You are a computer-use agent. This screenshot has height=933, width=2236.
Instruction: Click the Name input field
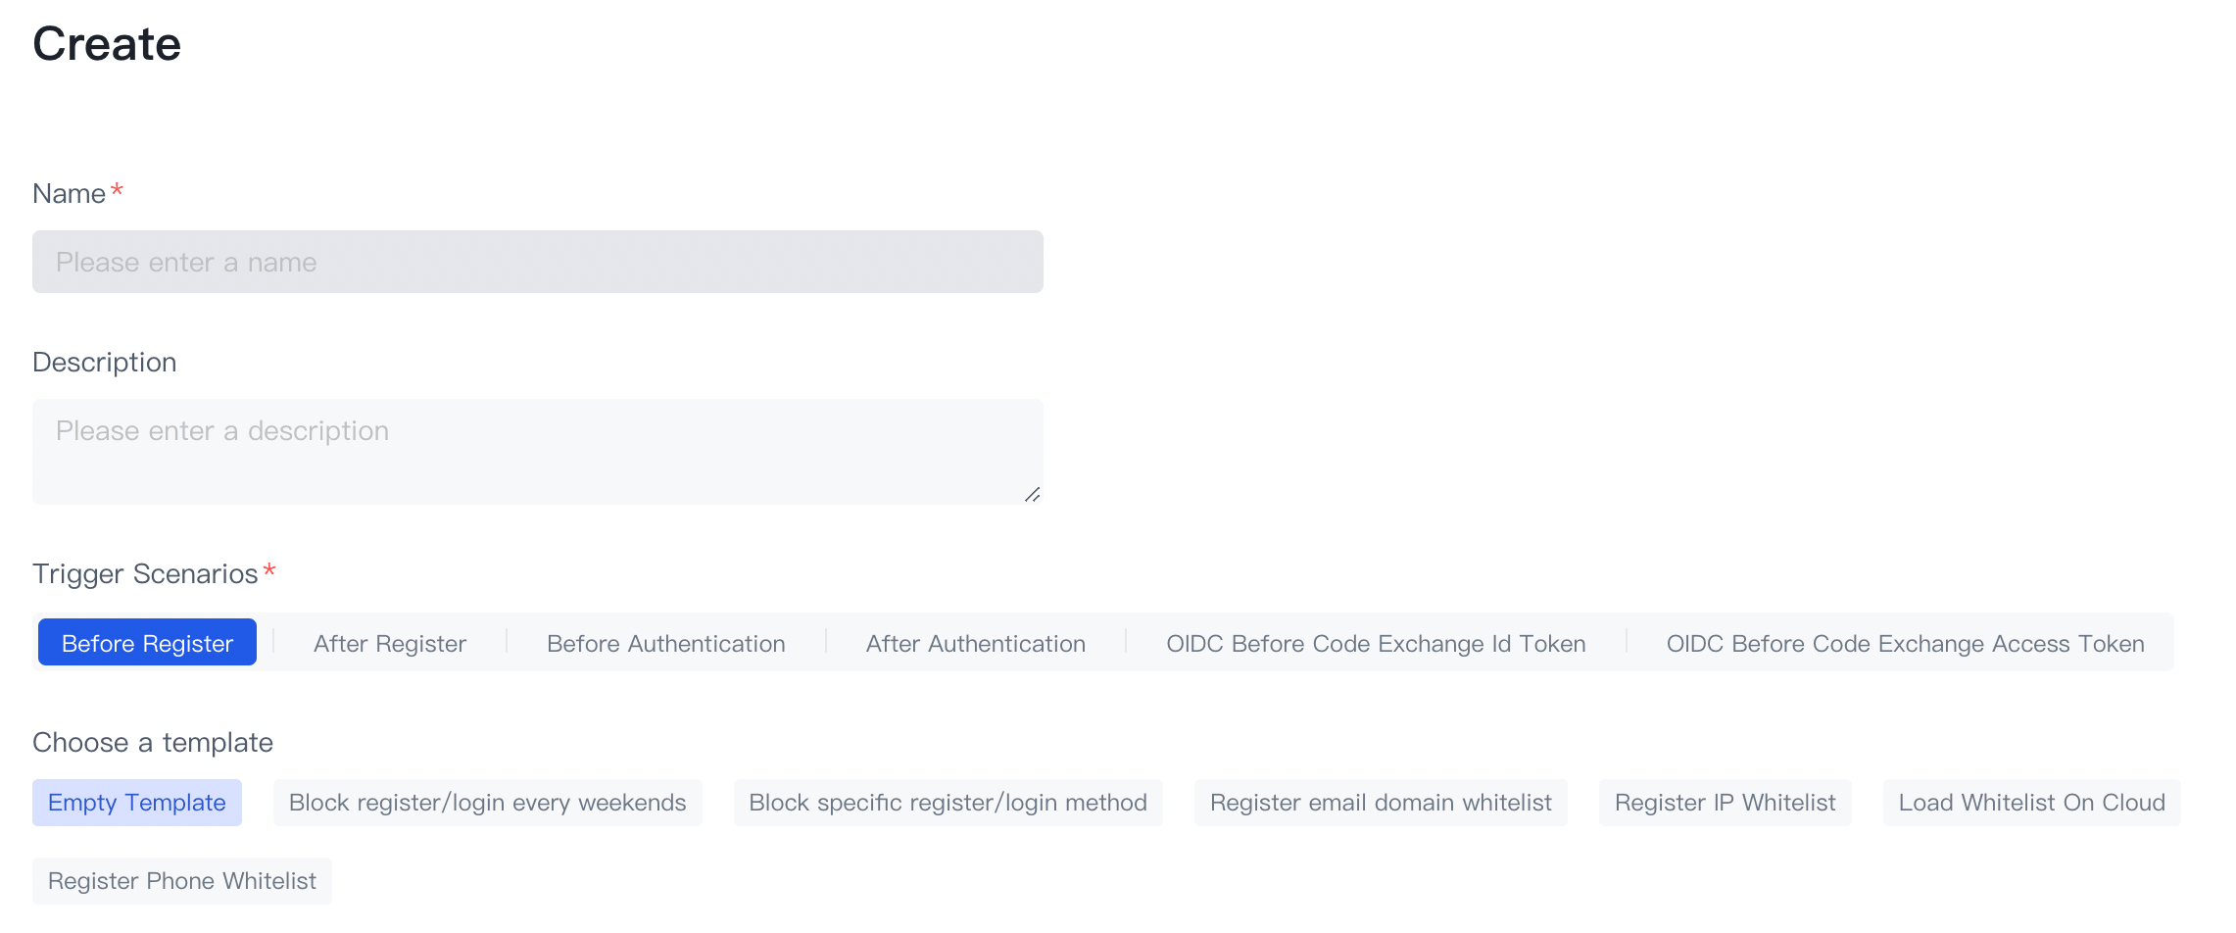537,262
